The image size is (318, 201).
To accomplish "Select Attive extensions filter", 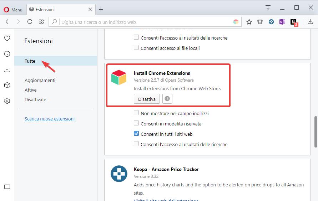I will coord(31,90).
